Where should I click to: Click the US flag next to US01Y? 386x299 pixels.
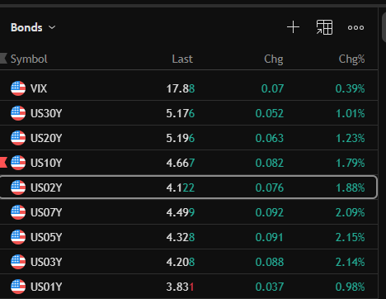click(18, 287)
